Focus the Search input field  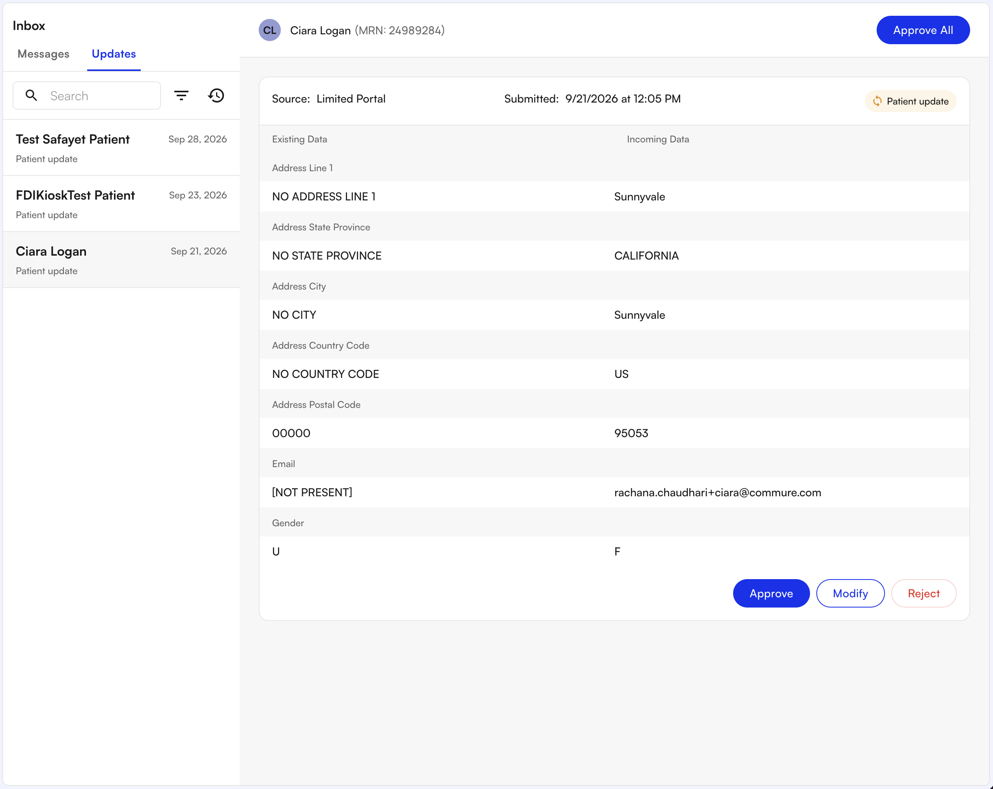pyautogui.click(x=87, y=95)
